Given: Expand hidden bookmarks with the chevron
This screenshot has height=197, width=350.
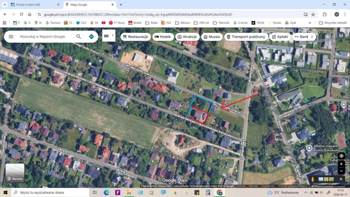Looking at the screenshot, I should click(310, 23).
